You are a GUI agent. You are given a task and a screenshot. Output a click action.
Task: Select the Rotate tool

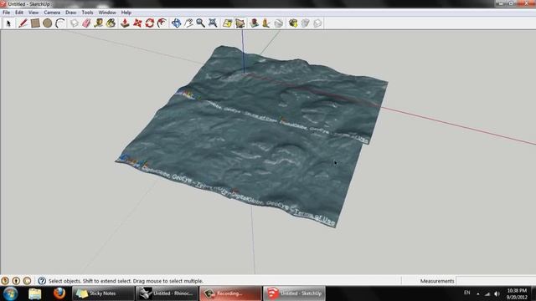(149, 23)
